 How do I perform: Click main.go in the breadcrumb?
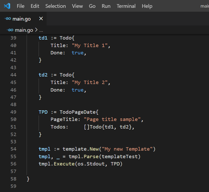point(24,30)
